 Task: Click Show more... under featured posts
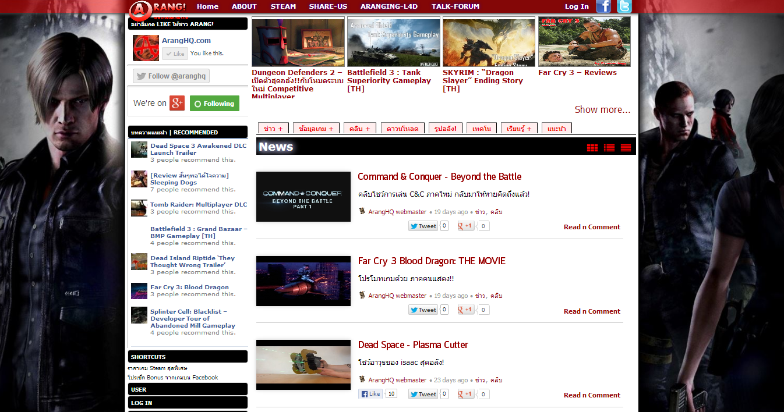602,109
